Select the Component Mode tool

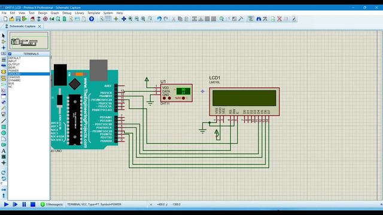pyautogui.click(x=4, y=42)
